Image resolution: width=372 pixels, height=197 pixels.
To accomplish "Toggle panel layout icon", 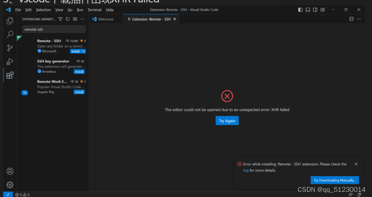I will coord(308,10).
